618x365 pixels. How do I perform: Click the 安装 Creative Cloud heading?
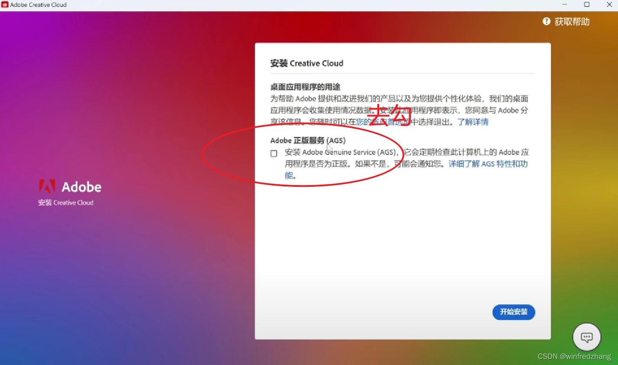[x=307, y=63]
